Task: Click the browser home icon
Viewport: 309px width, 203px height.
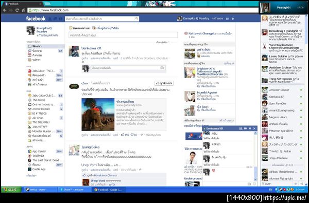Action: point(23,10)
